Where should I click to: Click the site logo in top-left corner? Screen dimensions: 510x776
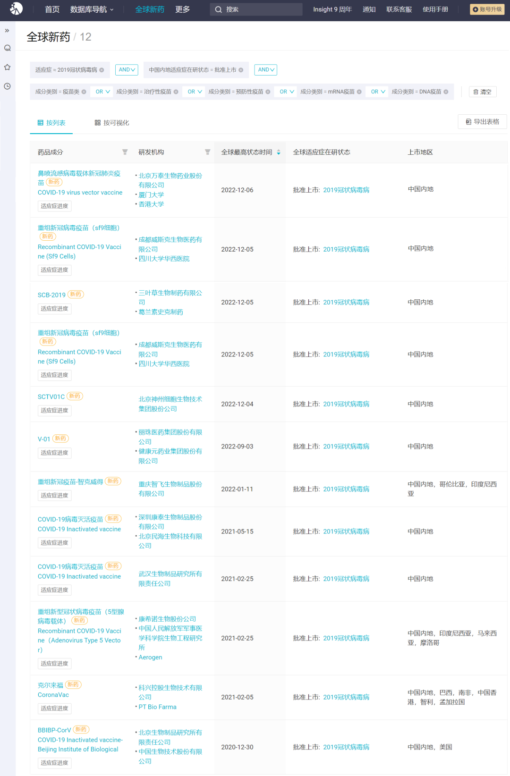[16, 8]
